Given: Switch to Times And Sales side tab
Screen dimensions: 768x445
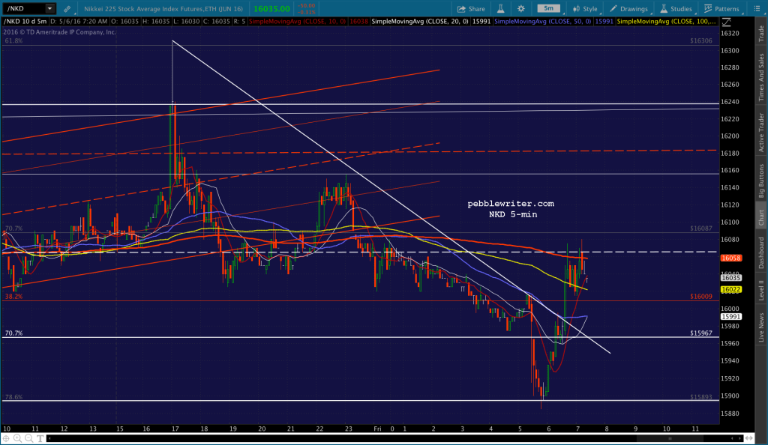Looking at the screenshot, I should coord(761,77).
